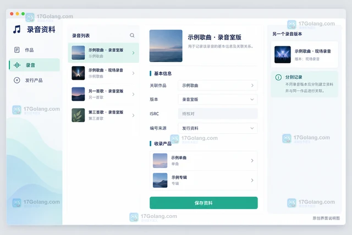This screenshot has height=235, width=352.
Task: Click the 录音资料 app title
Action: (x=41, y=29)
